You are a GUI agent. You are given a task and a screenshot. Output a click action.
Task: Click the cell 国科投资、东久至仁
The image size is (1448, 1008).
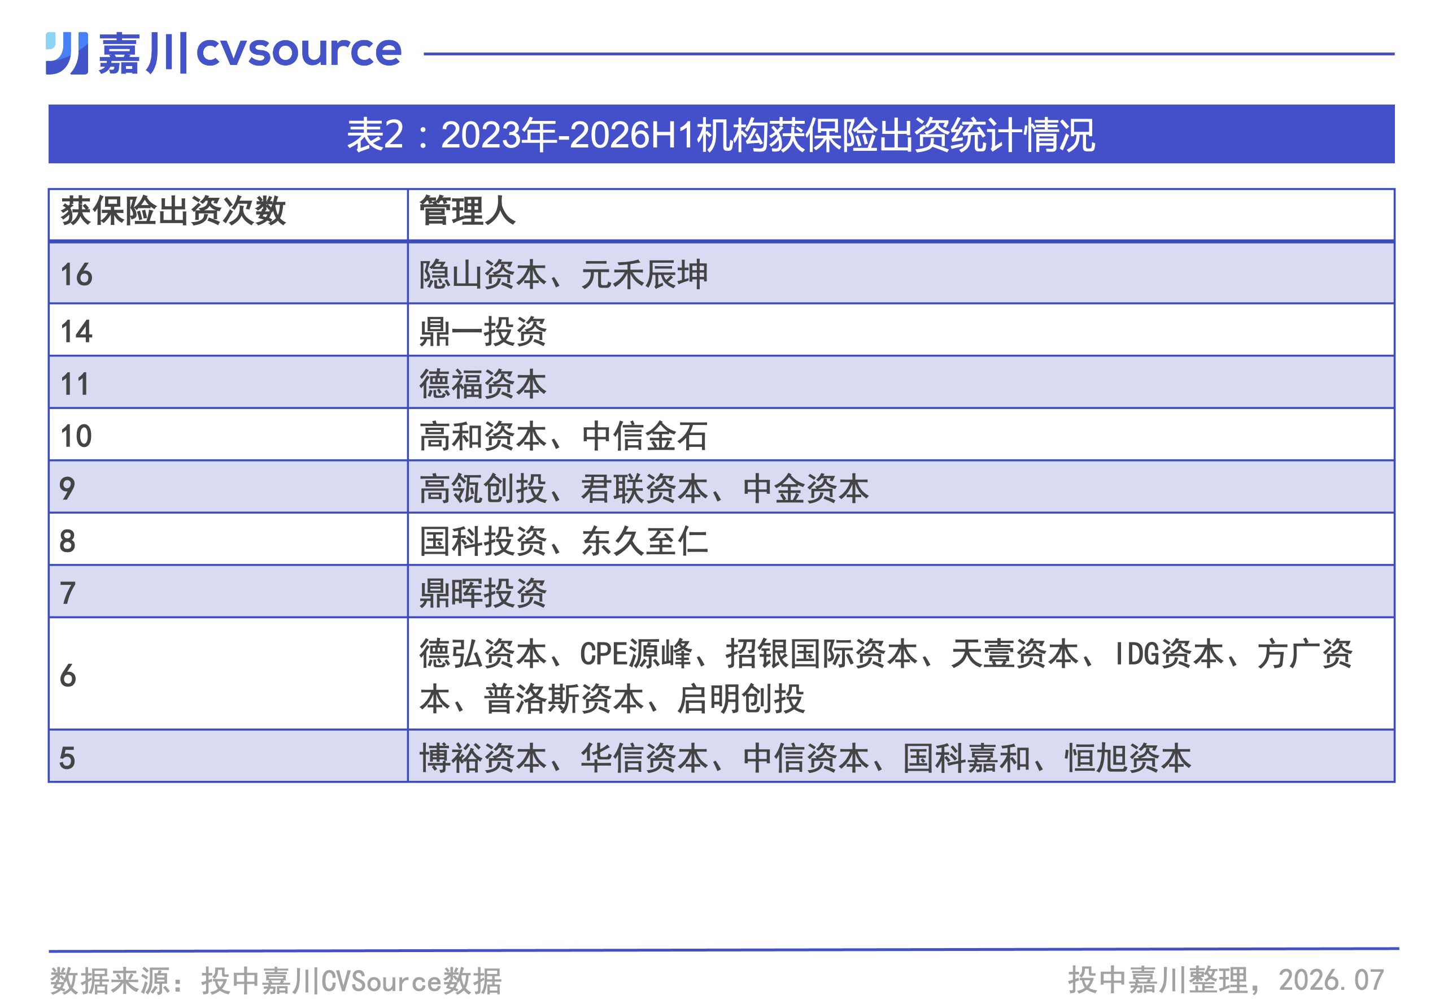pyautogui.click(x=901, y=540)
